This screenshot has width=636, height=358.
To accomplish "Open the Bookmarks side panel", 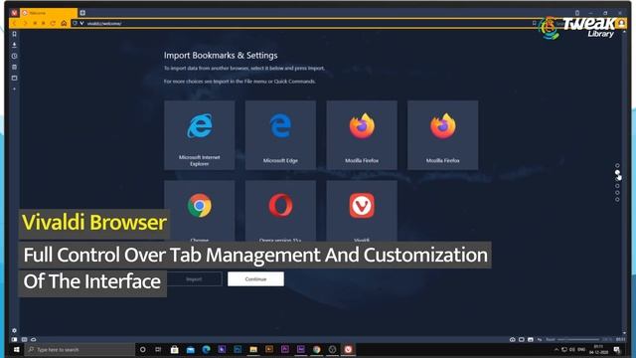I will (x=14, y=34).
